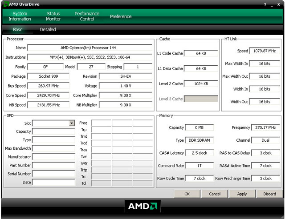This screenshot has width=285, height=219.
Task: Click the HT Link Speed value
Action: pyautogui.click(x=265, y=51)
